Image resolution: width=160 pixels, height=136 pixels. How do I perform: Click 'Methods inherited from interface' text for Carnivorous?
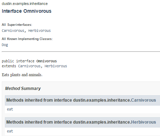pos(39,100)
